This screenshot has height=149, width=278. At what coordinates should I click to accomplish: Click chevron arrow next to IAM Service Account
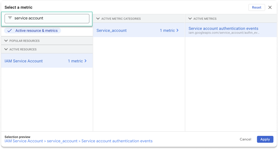point(86,61)
